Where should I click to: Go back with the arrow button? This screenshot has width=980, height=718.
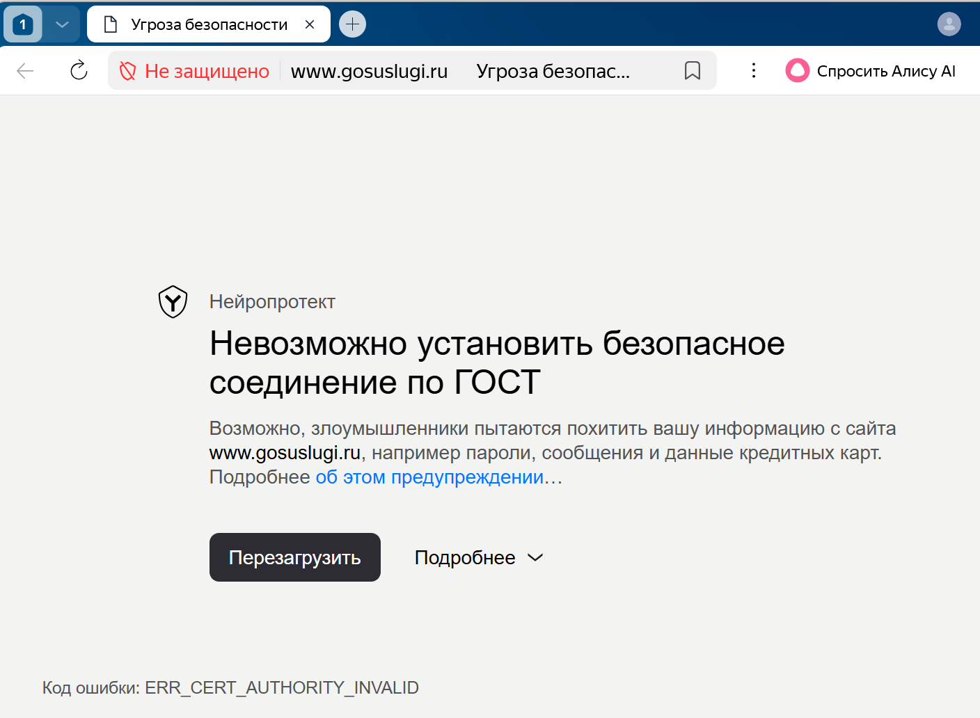tap(25, 70)
